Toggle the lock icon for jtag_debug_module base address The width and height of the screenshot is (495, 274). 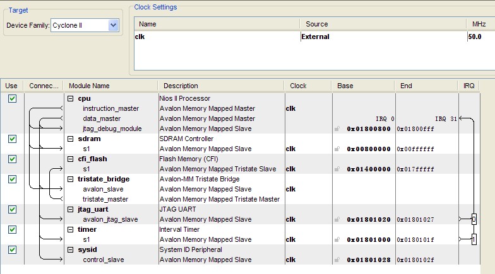pos(339,129)
